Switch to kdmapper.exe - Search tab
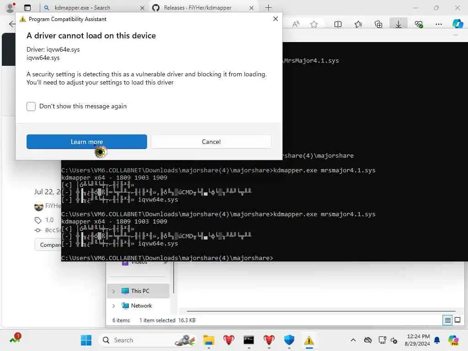Image resolution: width=468 pixels, height=351 pixels. pos(82,8)
